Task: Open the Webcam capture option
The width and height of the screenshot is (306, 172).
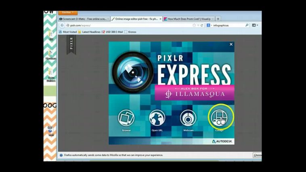Action: click(188, 118)
